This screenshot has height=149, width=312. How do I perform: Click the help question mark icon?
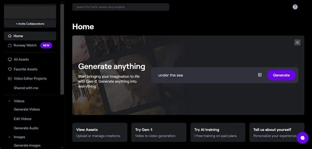click(295, 7)
